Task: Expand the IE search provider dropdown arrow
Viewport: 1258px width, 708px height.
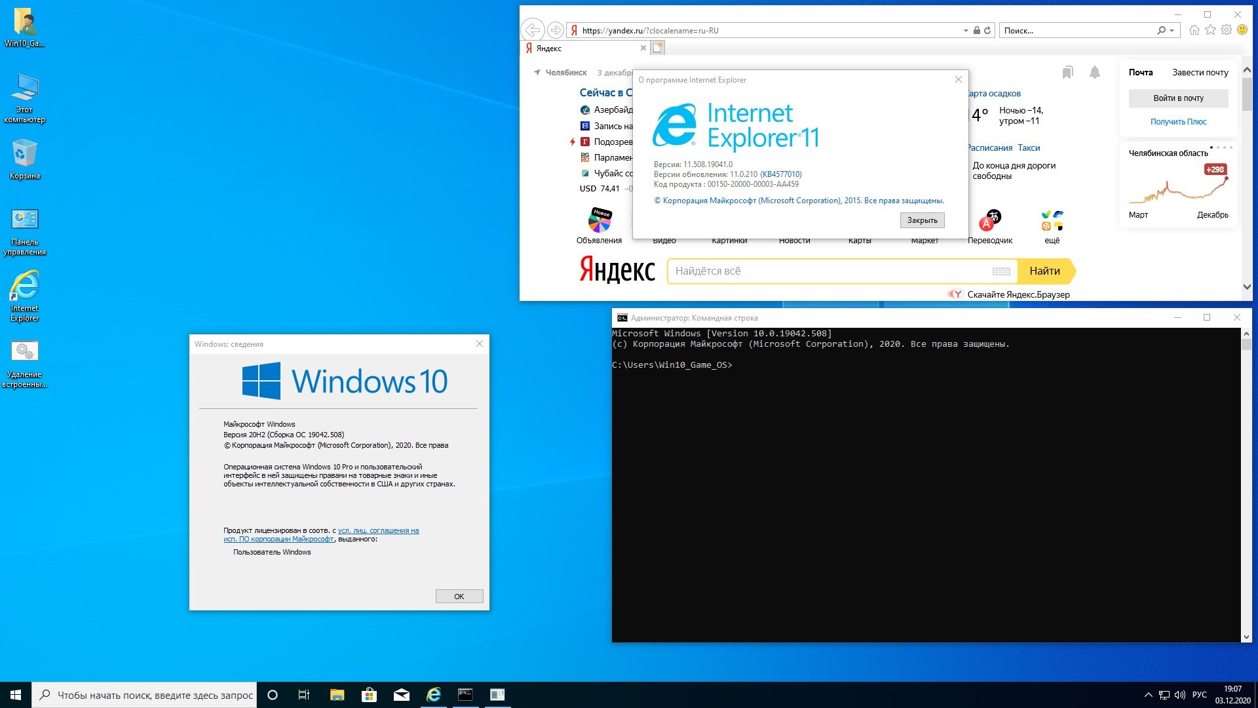Action: coord(1172,30)
